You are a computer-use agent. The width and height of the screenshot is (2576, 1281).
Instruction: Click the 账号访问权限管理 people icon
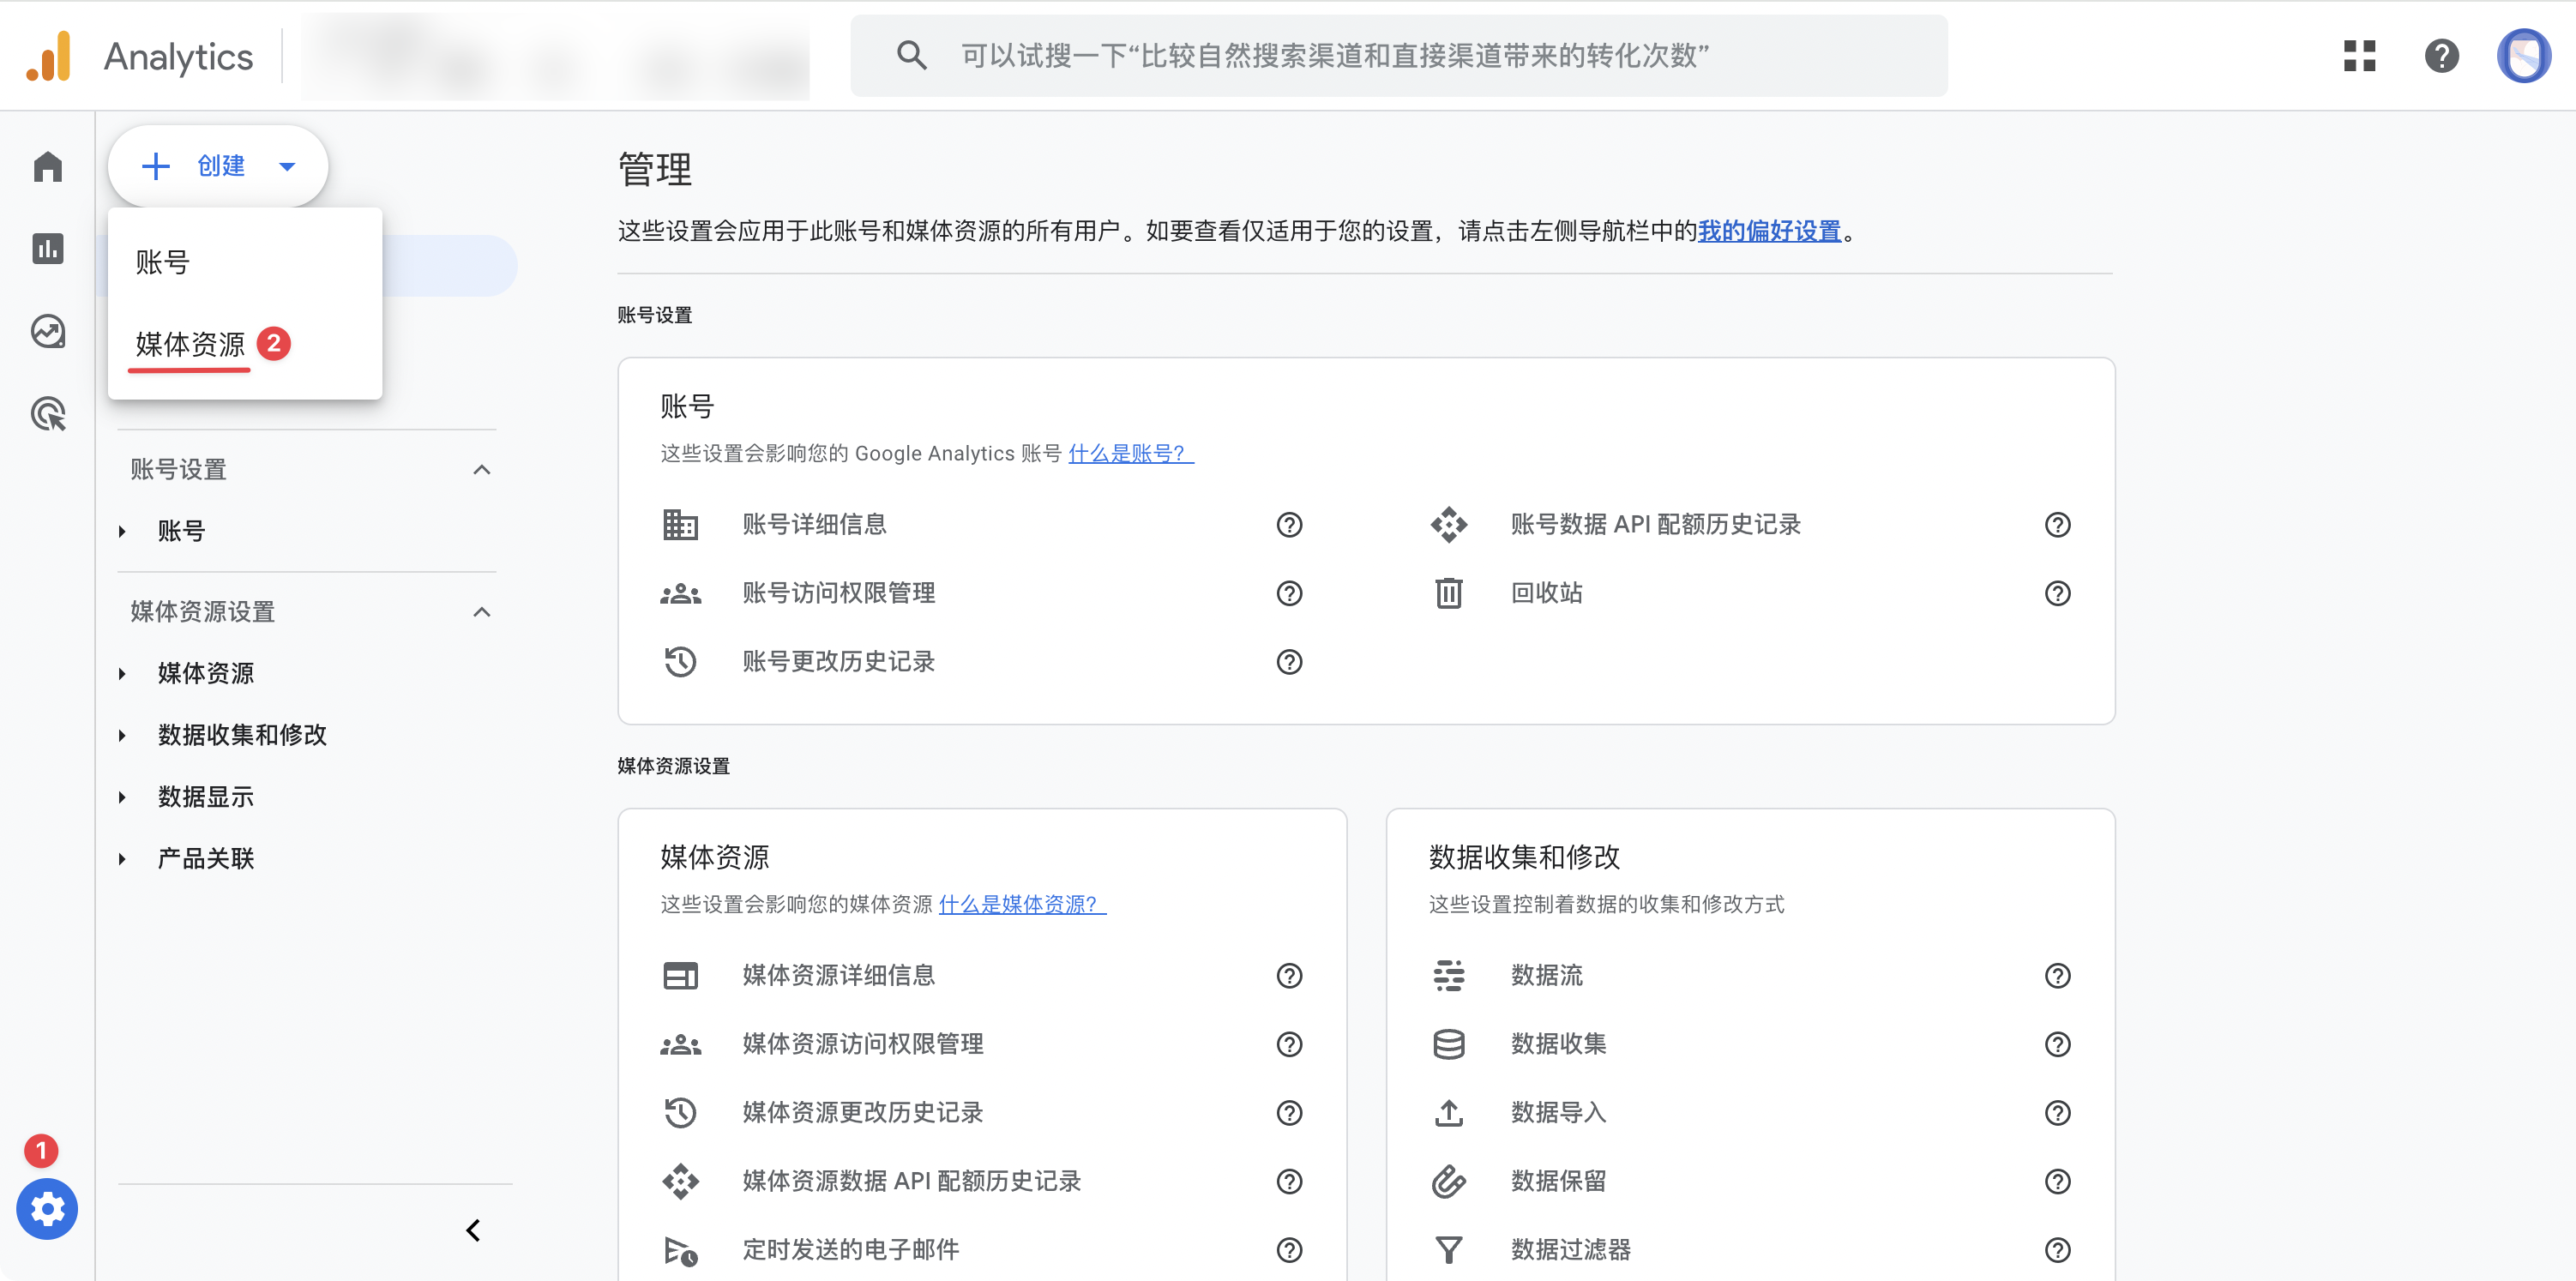(680, 592)
